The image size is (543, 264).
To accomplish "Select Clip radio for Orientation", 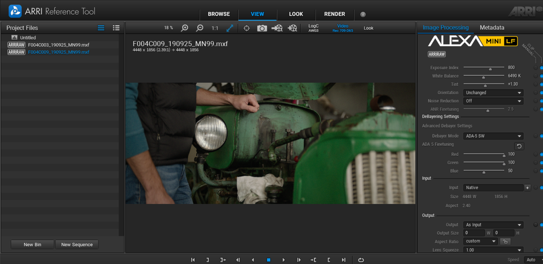I will click(542, 93).
